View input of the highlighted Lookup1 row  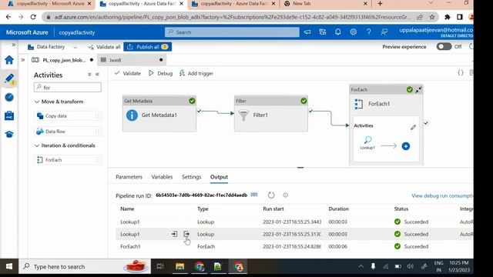pos(174,234)
